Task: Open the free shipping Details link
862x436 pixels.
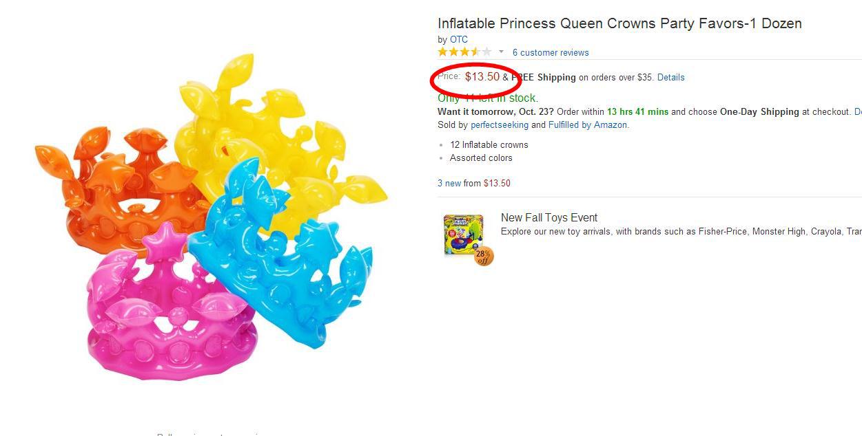Action: (670, 78)
